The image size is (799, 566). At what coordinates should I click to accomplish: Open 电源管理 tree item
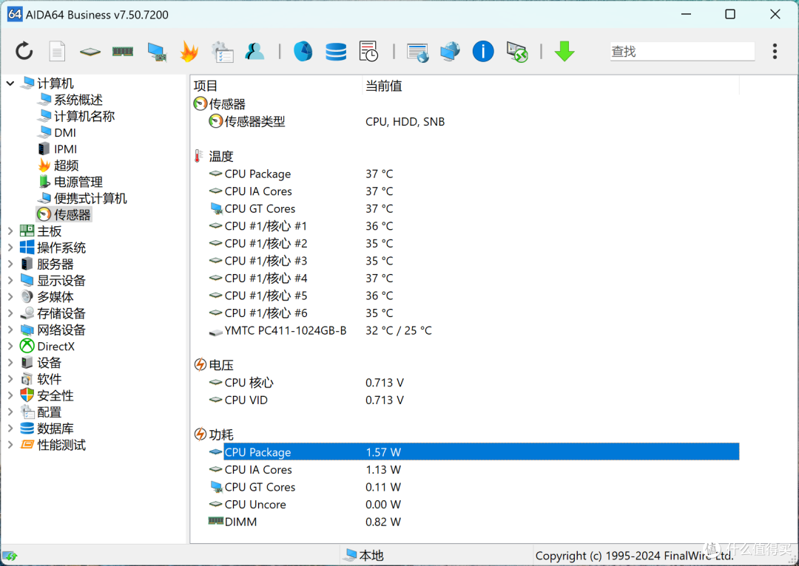coord(78,183)
